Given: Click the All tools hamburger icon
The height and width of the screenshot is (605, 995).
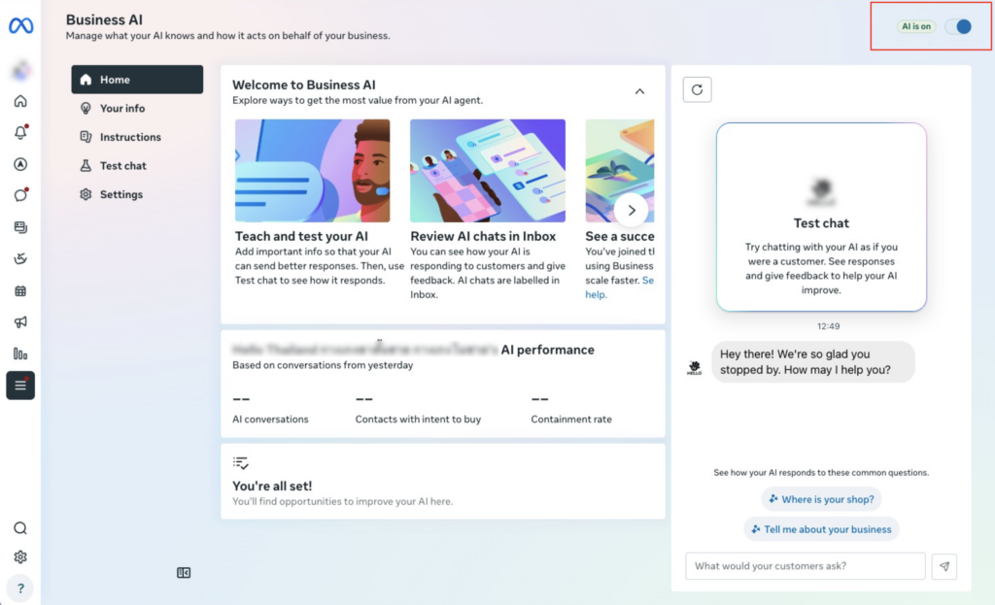Looking at the screenshot, I should pyautogui.click(x=20, y=386).
